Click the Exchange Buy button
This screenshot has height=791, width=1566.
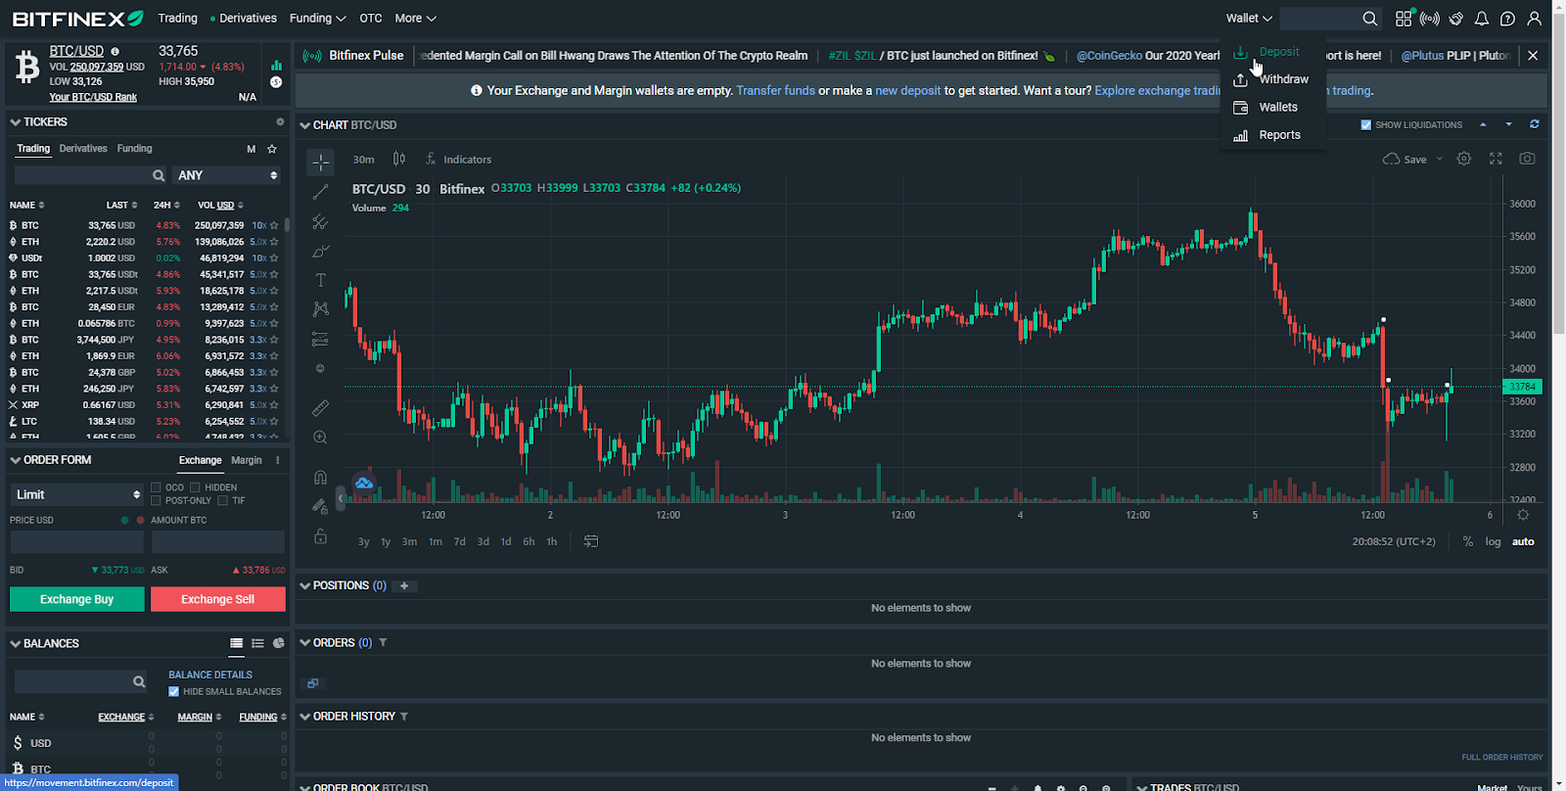[77, 599]
